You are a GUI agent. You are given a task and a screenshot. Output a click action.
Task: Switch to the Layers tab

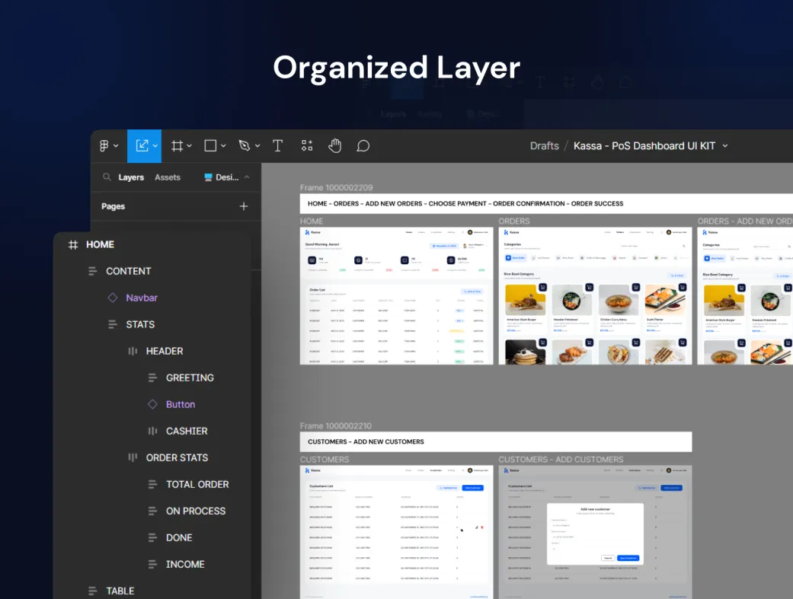(x=131, y=177)
